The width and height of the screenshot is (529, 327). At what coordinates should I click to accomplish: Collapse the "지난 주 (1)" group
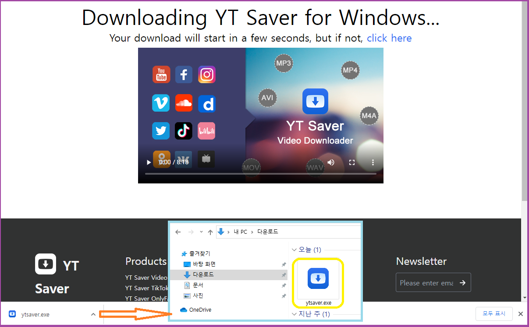[x=295, y=314]
